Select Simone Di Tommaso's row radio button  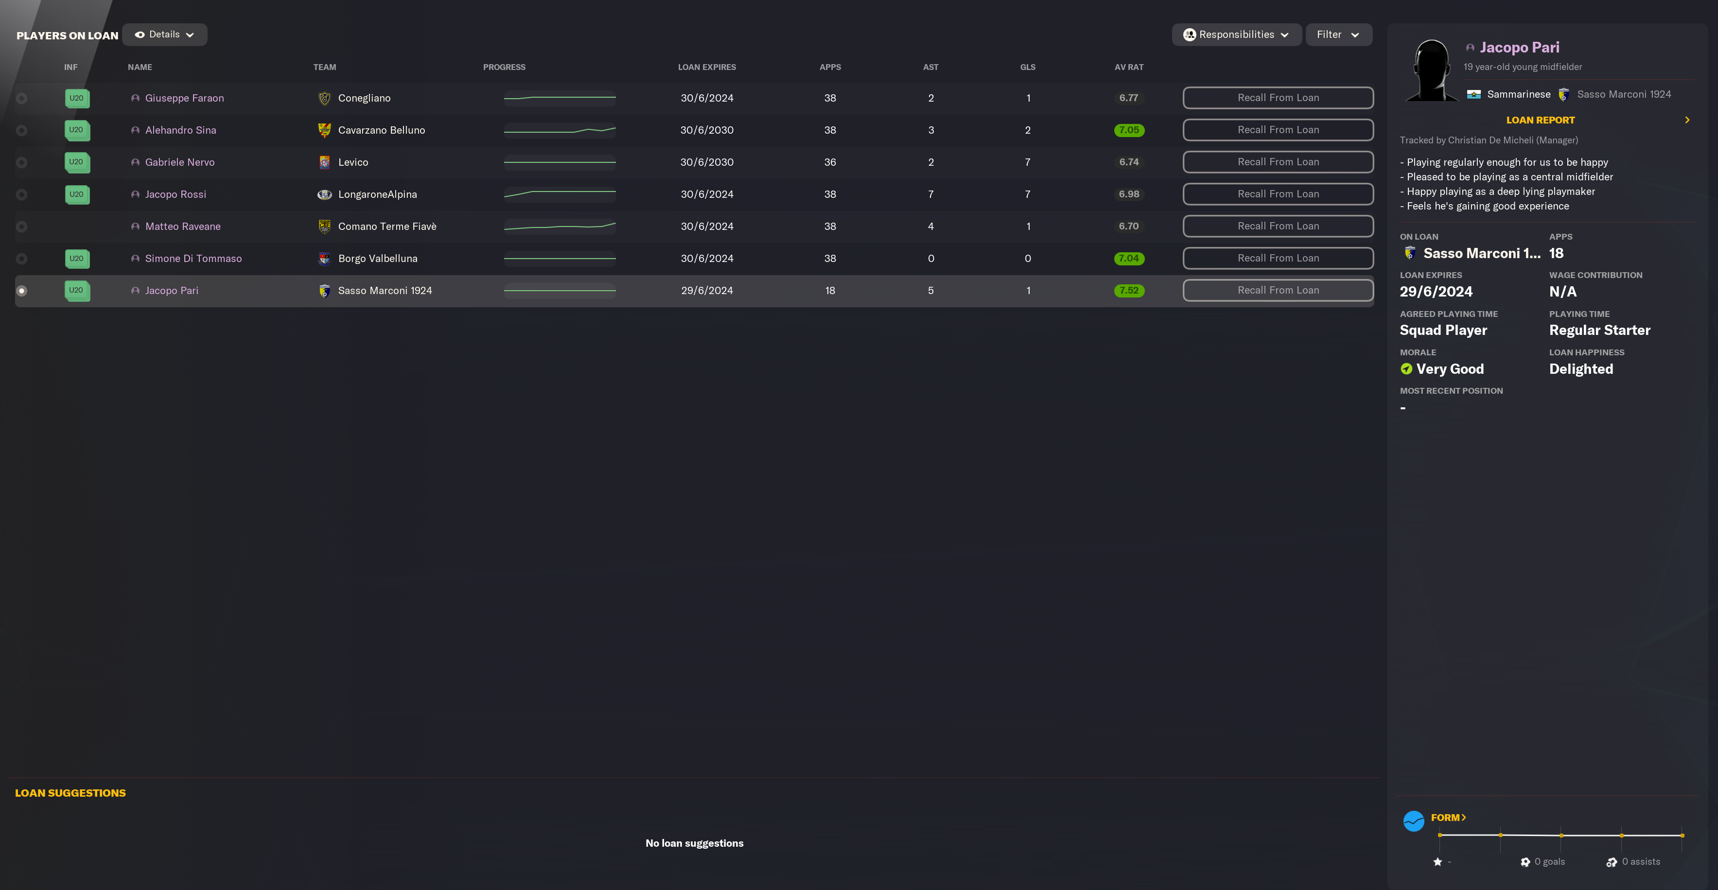pos(22,259)
